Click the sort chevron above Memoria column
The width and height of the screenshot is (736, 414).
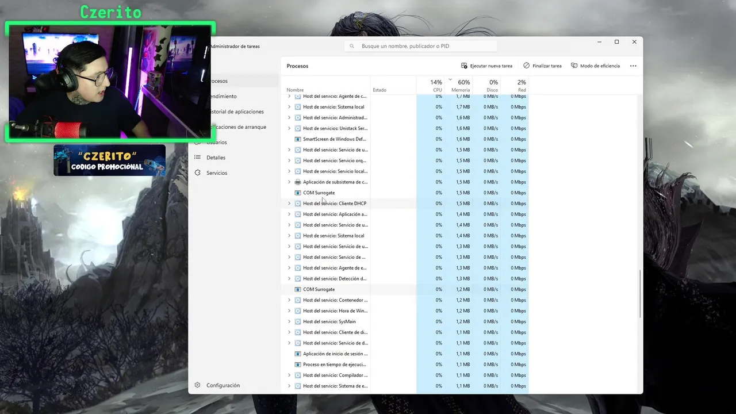click(450, 79)
